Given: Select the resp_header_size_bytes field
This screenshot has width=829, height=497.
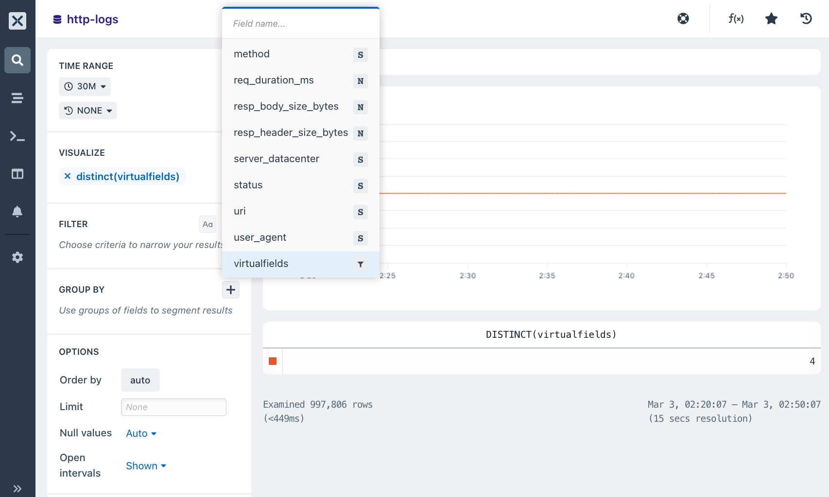Looking at the screenshot, I should (x=301, y=133).
